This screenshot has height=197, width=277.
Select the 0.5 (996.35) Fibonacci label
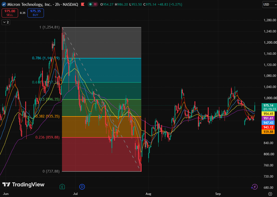(49, 99)
